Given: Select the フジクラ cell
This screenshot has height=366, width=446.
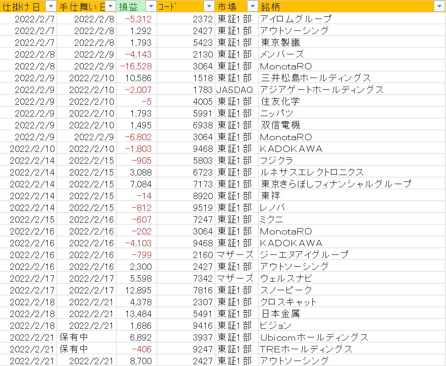Looking at the screenshot, I should [352, 161].
